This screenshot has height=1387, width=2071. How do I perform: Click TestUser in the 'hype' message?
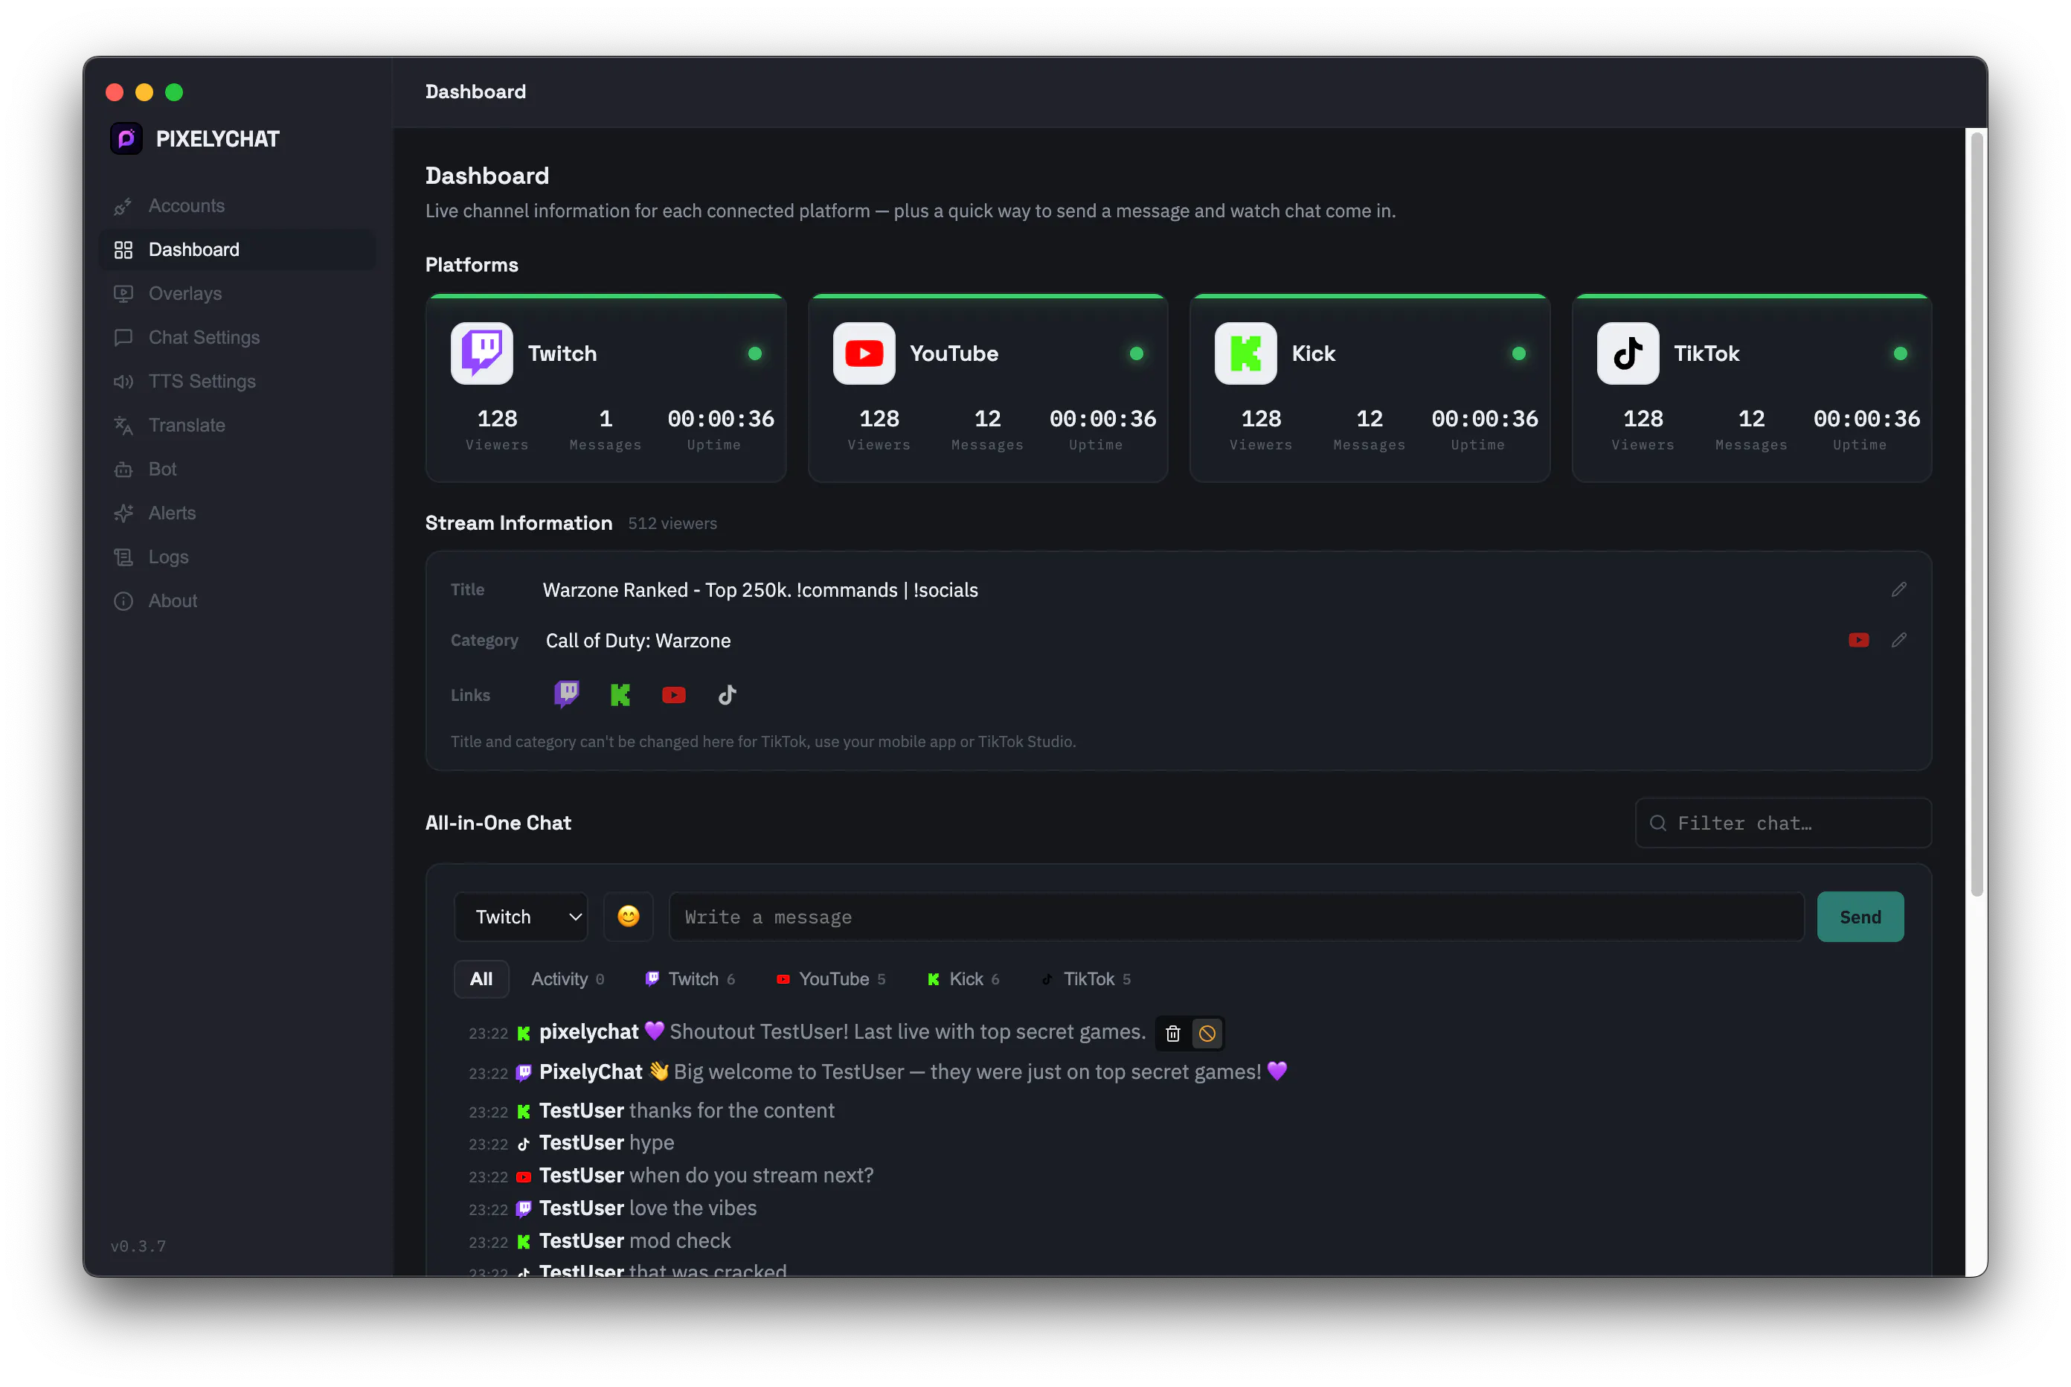pyautogui.click(x=582, y=1143)
